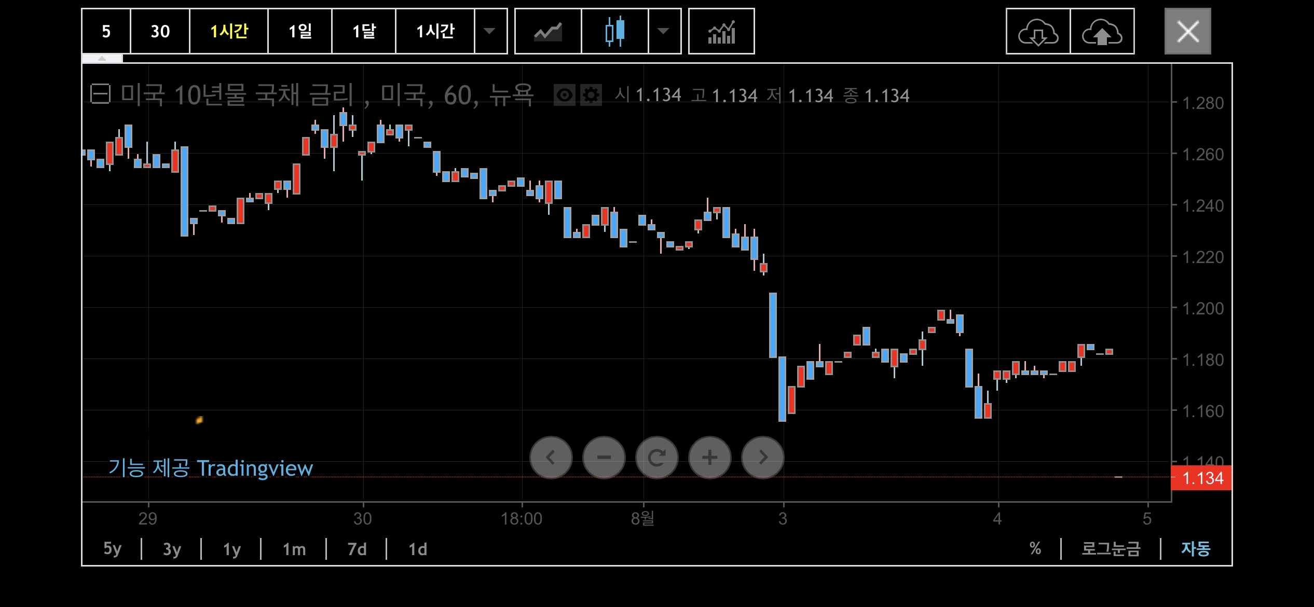Expand the time interval dropdown arrow
Image resolution: width=1314 pixels, height=607 pixels.
[x=489, y=32]
